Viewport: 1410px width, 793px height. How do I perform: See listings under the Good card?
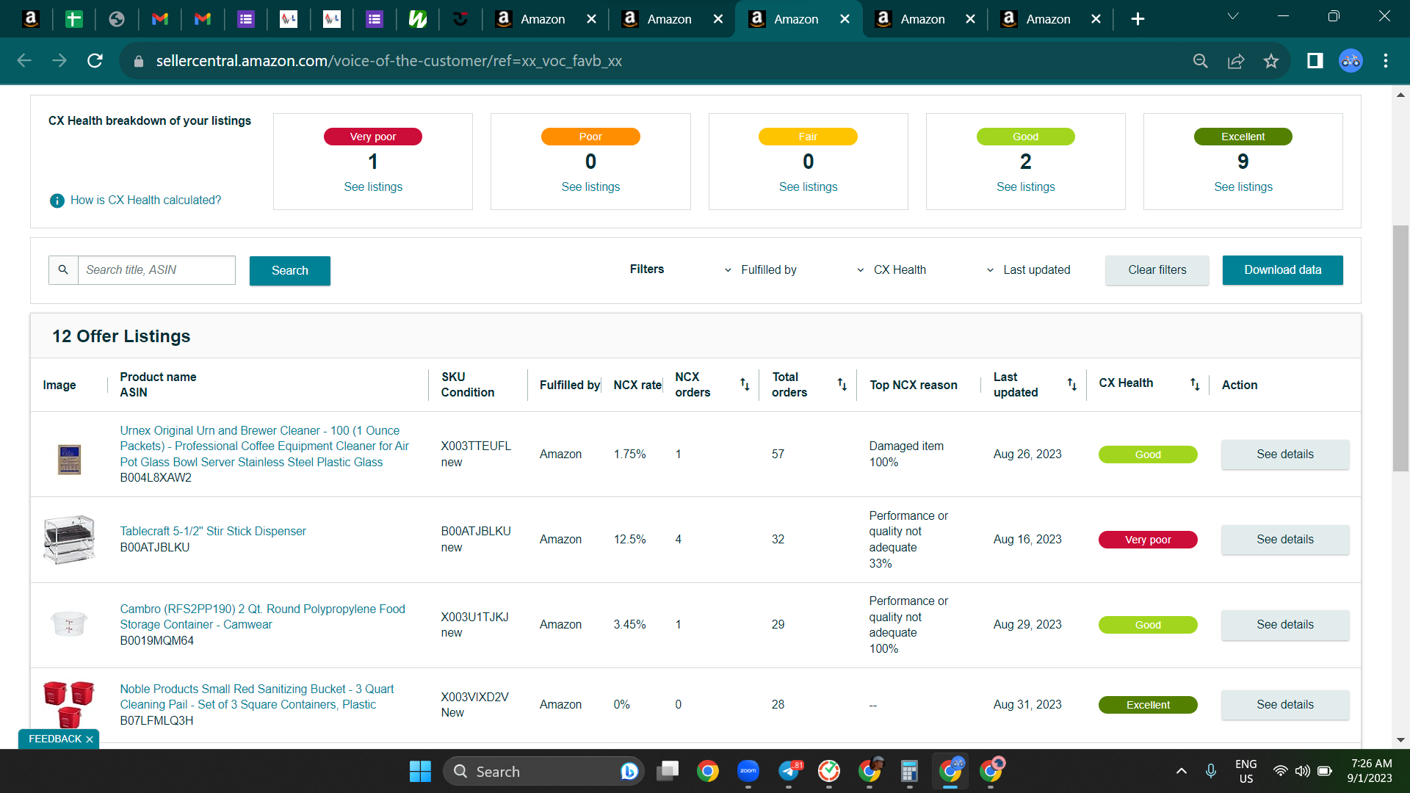point(1025,187)
